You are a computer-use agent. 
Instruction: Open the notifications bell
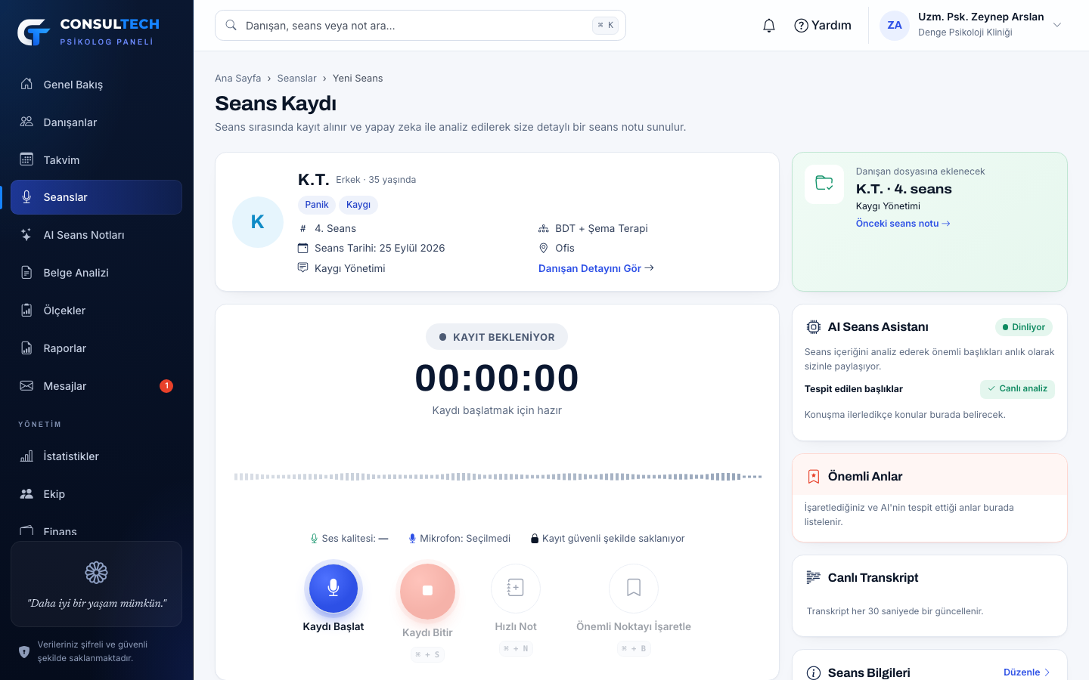point(769,26)
